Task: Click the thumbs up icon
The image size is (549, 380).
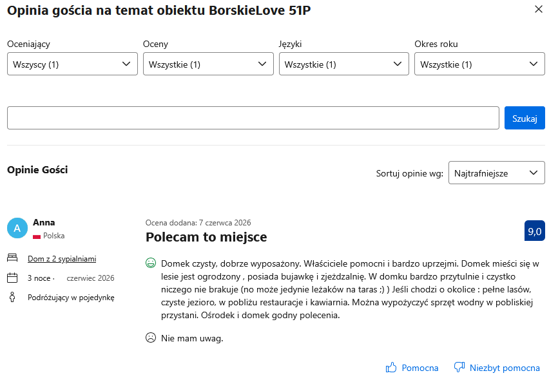Action: [x=391, y=367]
